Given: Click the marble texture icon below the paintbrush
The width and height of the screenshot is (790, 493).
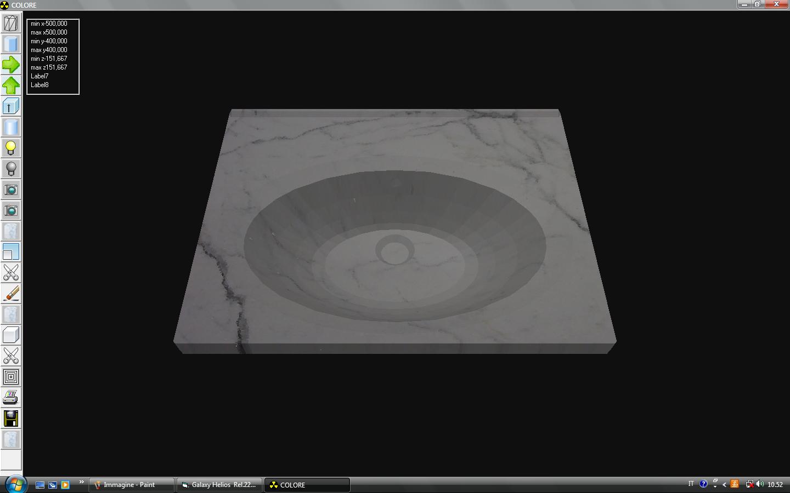Looking at the screenshot, I should (x=11, y=314).
